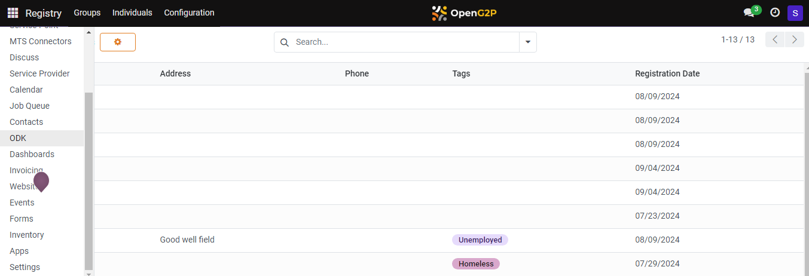Open the chat messages icon
This screenshot has height=276, width=809.
click(749, 13)
